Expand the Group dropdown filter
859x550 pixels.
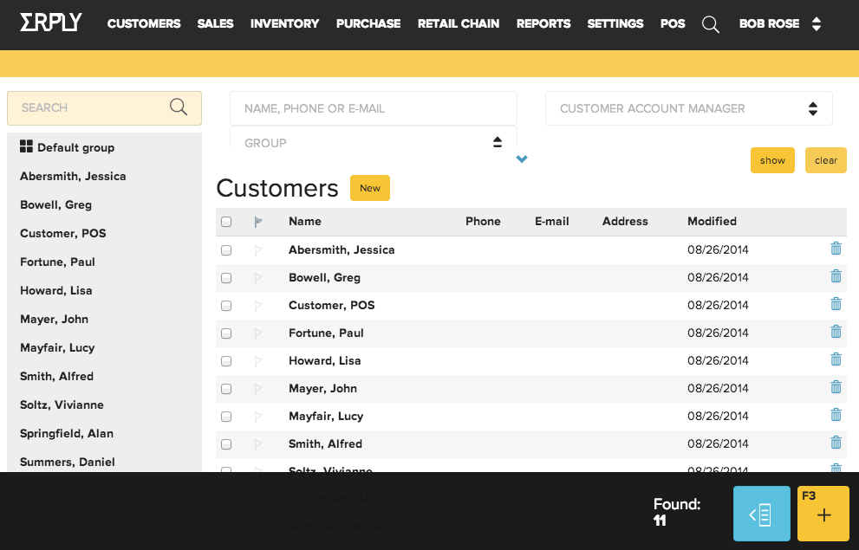coord(373,142)
